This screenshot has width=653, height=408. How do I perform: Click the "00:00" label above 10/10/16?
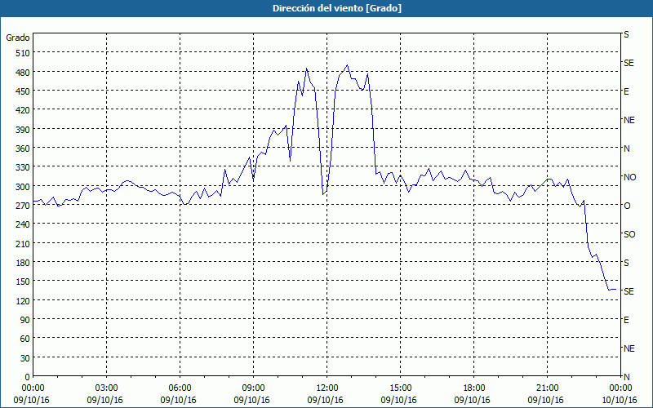click(620, 388)
